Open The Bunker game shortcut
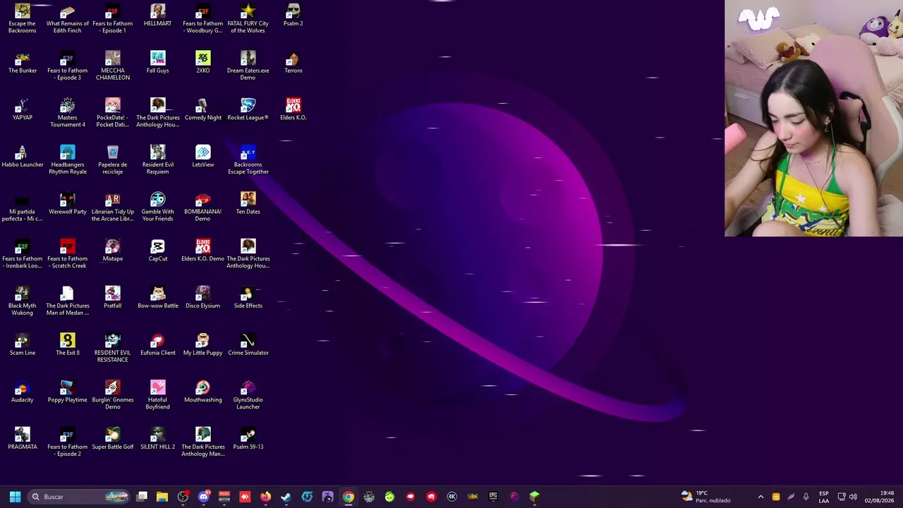The width and height of the screenshot is (903, 508). coord(23,63)
